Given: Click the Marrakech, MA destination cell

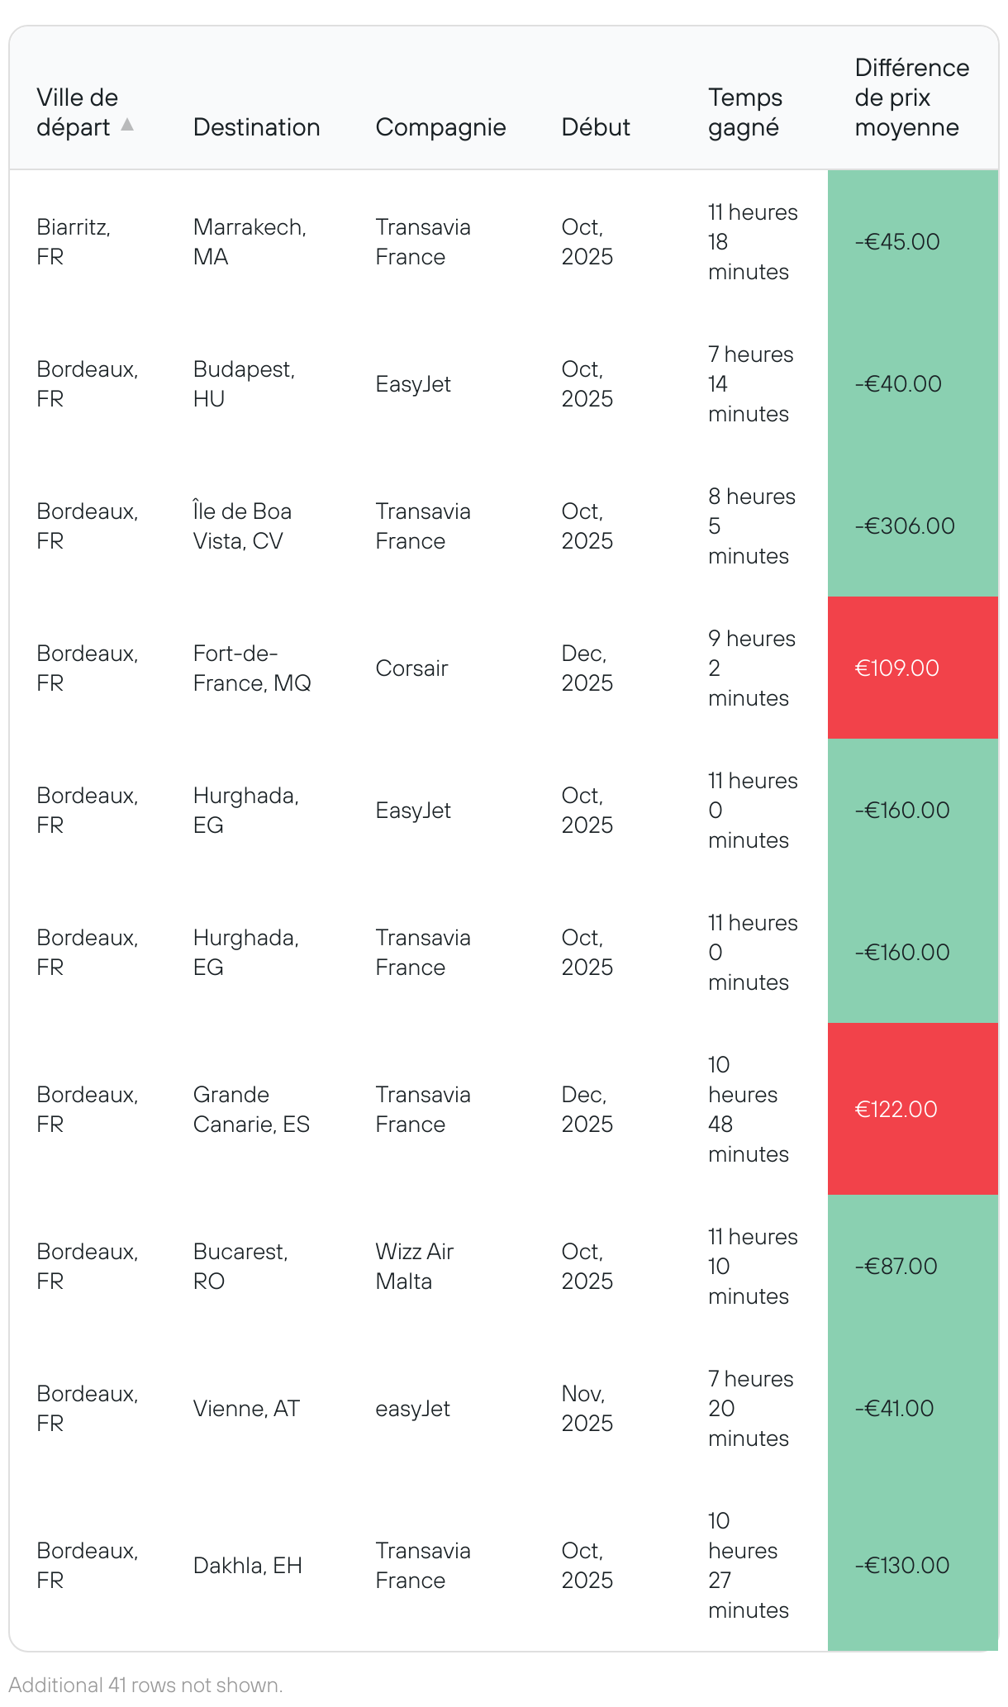Looking at the screenshot, I should tap(250, 241).
